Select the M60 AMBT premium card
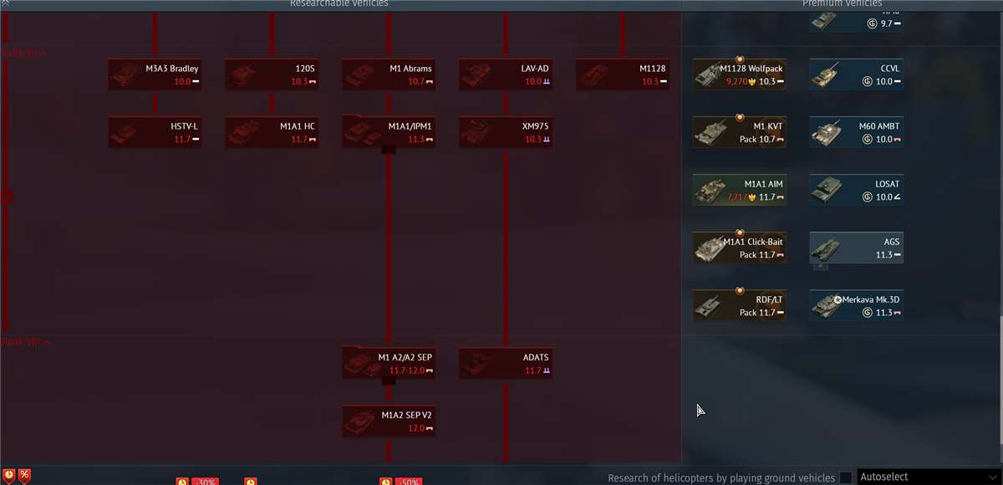The height and width of the screenshot is (485, 1003). point(857,132)
